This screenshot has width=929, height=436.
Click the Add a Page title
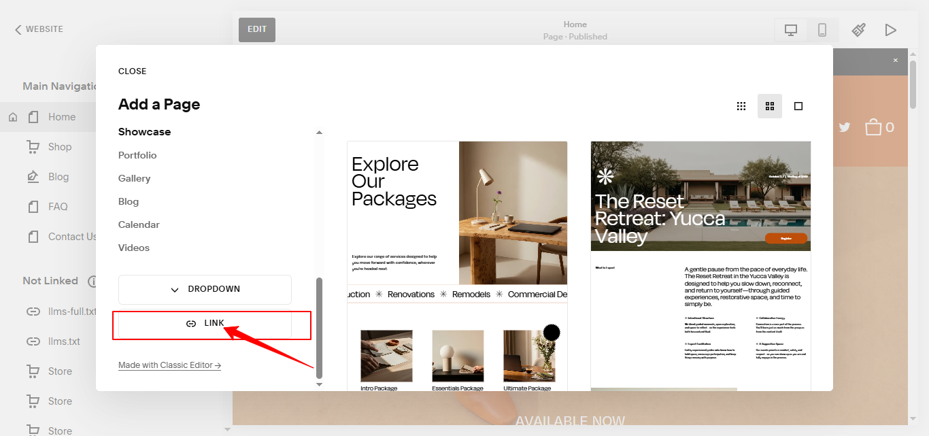tap(159, 104)
